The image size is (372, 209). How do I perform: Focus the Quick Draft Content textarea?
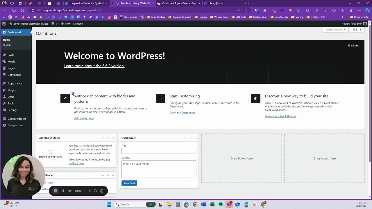[159, 169]
